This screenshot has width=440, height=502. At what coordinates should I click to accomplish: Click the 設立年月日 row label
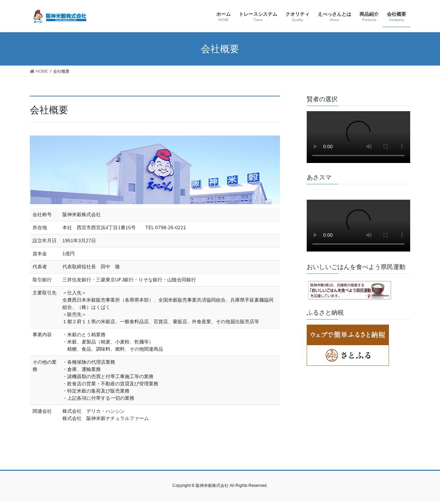tap(45, 241)
